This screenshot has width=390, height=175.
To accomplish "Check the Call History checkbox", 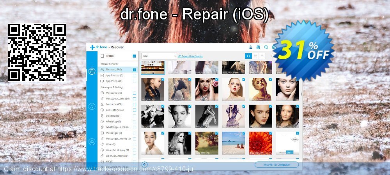I will tap(134, 110).
